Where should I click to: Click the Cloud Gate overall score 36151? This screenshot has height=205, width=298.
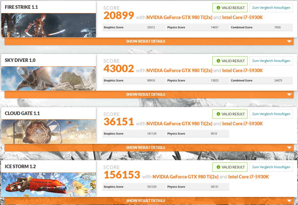pyautogui.click(x=119, y=122)
